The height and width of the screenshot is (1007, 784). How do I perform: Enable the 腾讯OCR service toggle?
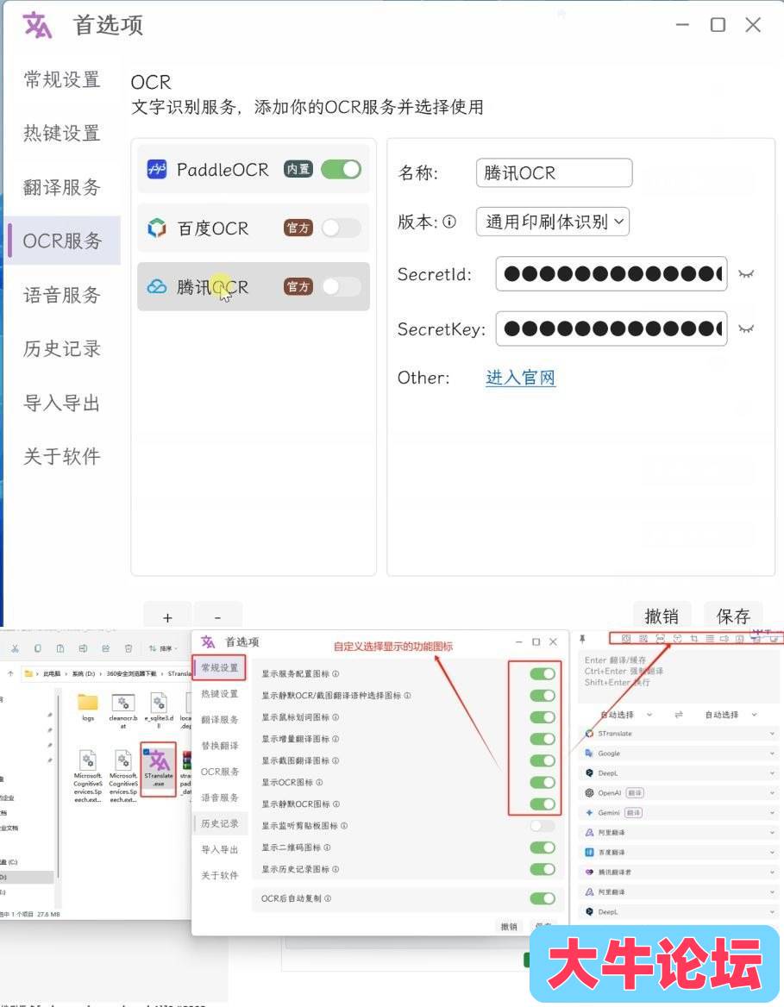[x=342, y=286]
